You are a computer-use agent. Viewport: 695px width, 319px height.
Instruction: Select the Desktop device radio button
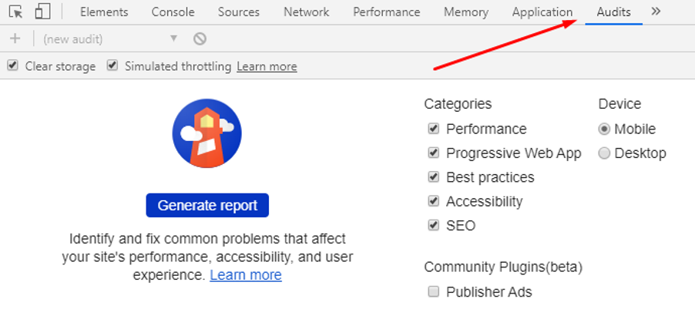point(604,153)
